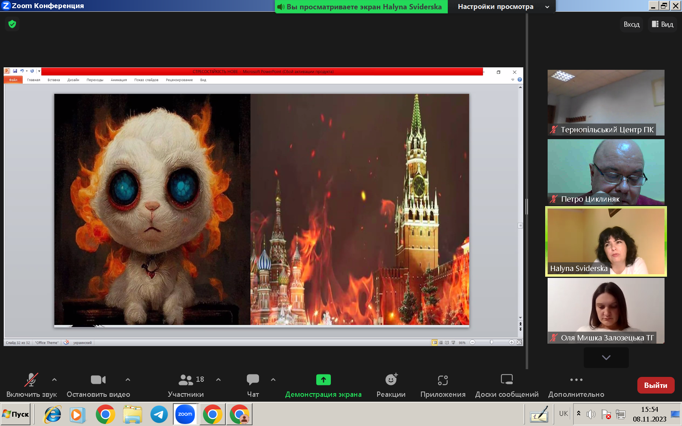Image resolution: width=682 pixels, height=426 pixels.
Task: Open Приложения apps panel
Action: click(x=443, y=385)
